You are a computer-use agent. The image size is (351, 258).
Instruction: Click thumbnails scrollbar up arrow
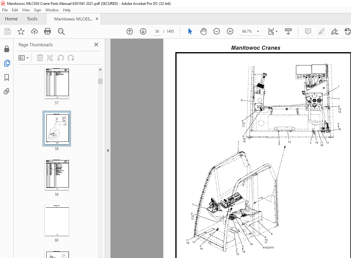click(x=100, y=70)
